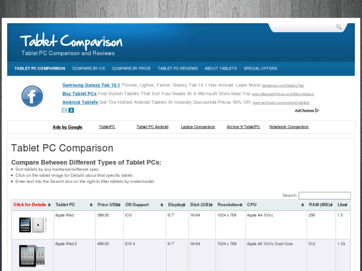Open the Android Tablets ad link

(x=80, y=102)
